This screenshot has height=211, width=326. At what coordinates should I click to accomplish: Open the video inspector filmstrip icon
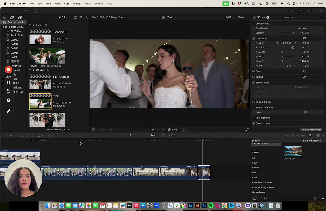coord(254,17)
